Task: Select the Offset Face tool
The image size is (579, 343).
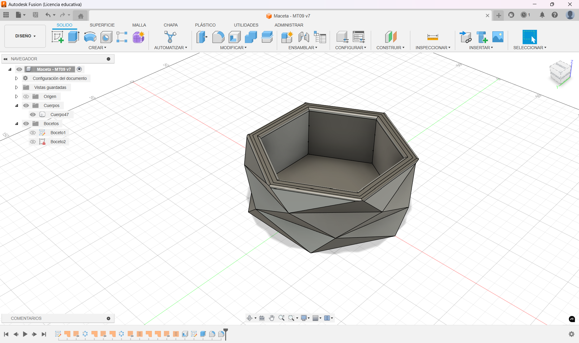Action: tap(267, 37)
